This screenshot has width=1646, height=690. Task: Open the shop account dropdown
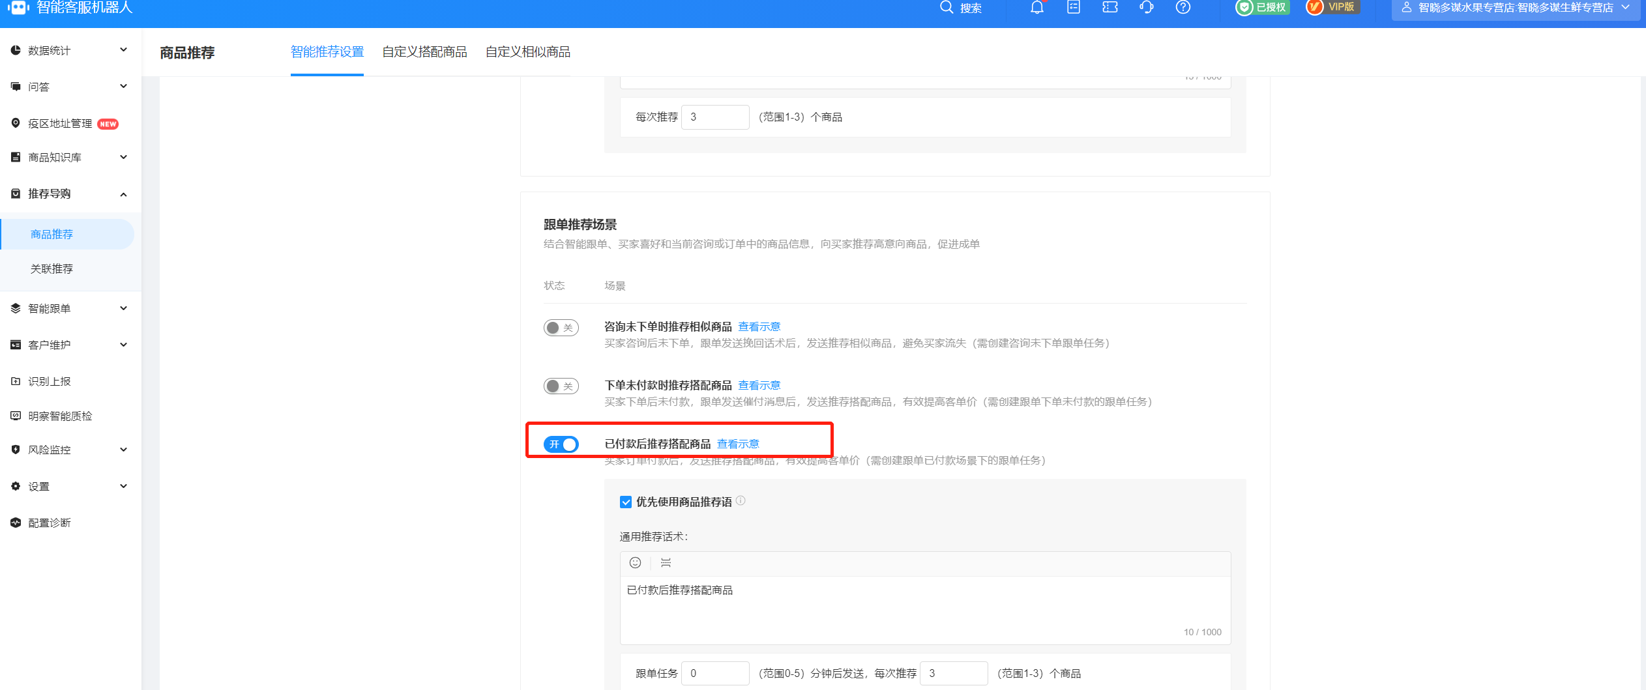[1516, 8]
